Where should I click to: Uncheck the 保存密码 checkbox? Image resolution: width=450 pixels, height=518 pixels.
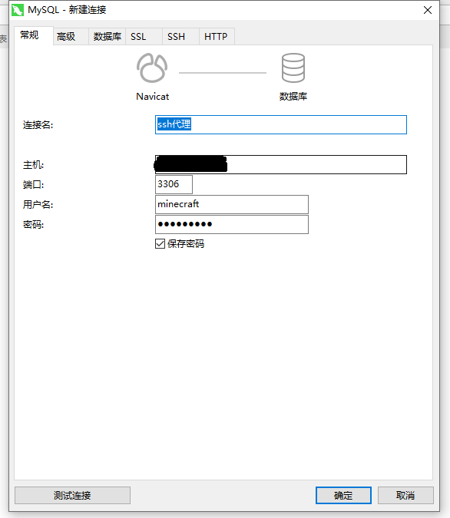(160, 244)
